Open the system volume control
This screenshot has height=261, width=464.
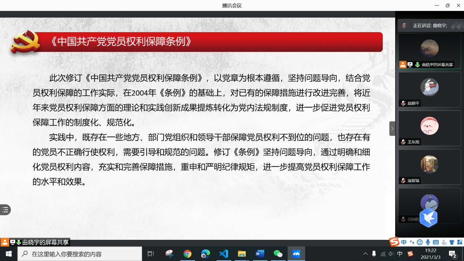click(391, 254)
